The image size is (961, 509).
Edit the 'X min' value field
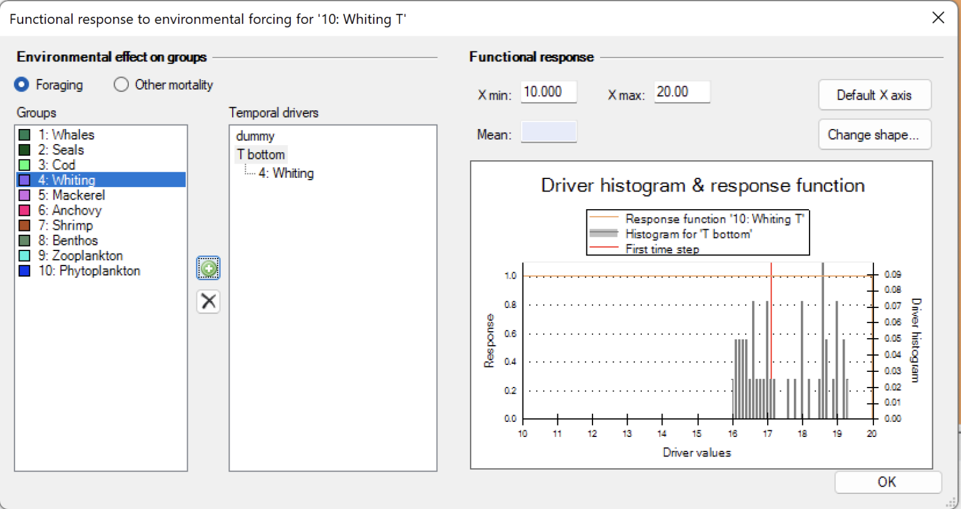(549, 91)
